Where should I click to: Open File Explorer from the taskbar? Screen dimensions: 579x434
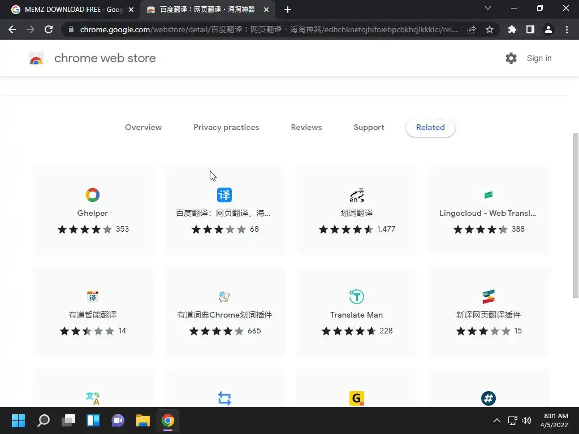(x=142, y=420)
